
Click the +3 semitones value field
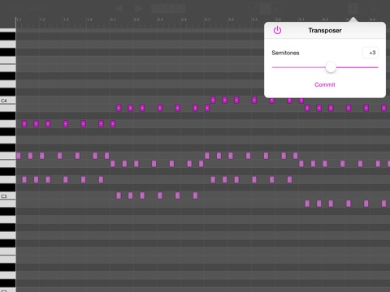(370, 53)
